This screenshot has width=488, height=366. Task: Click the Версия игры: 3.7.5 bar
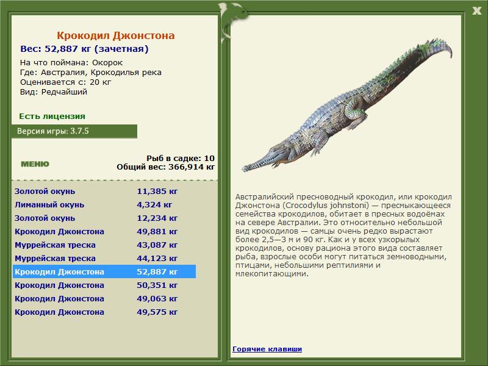click(74, 131)
